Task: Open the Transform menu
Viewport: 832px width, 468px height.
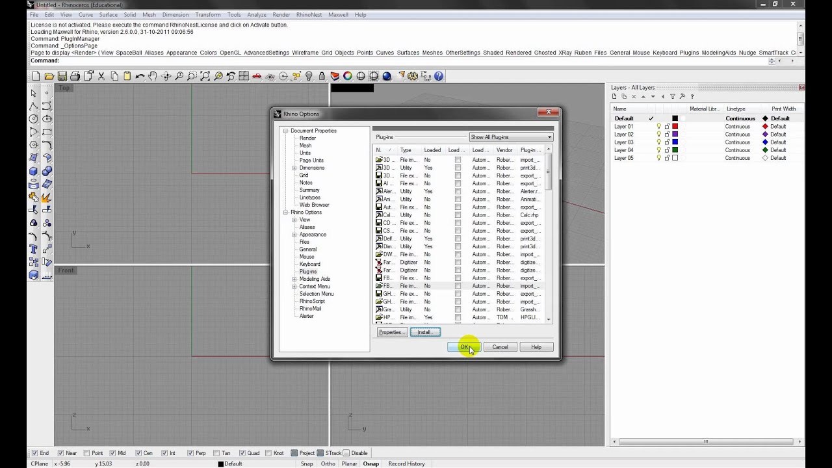Action: [208, 15]
